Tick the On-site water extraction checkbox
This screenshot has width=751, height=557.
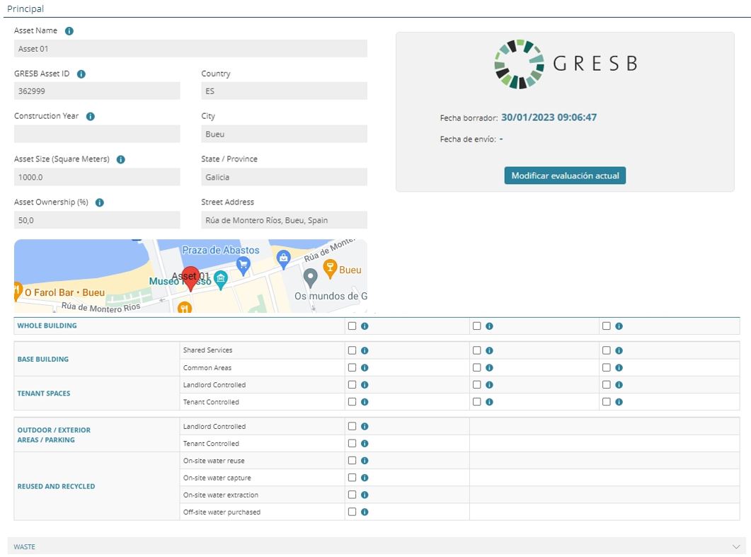[352, 495]
